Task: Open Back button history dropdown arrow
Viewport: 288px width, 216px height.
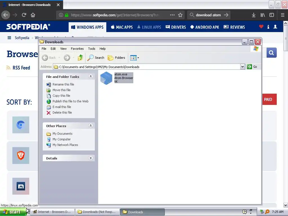Action: coord(59,58)
